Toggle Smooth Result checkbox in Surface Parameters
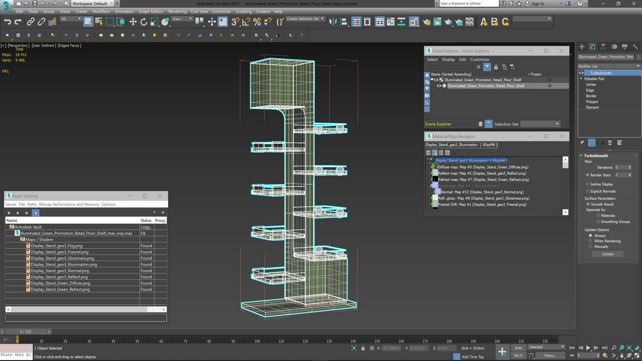 (588, 204)
